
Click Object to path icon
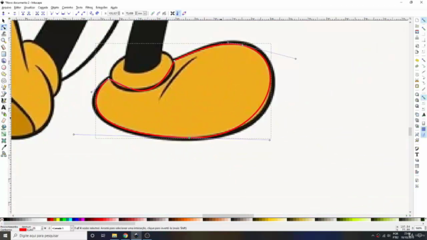(91, 13)
